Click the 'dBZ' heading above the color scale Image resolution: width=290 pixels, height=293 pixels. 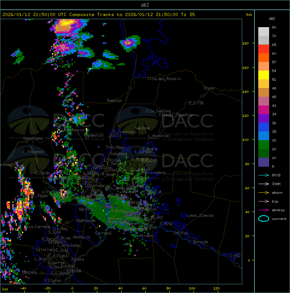point(272,19)
